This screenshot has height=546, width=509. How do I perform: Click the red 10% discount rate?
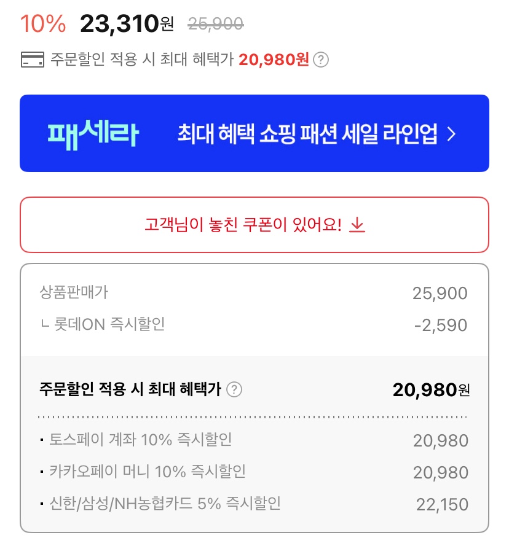tap(42, 24)
